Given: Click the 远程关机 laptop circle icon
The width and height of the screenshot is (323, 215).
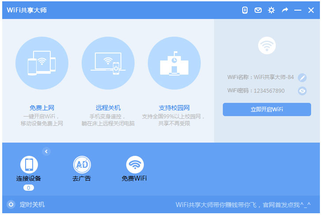Looking at the screenshot, I should coord(108,63).
